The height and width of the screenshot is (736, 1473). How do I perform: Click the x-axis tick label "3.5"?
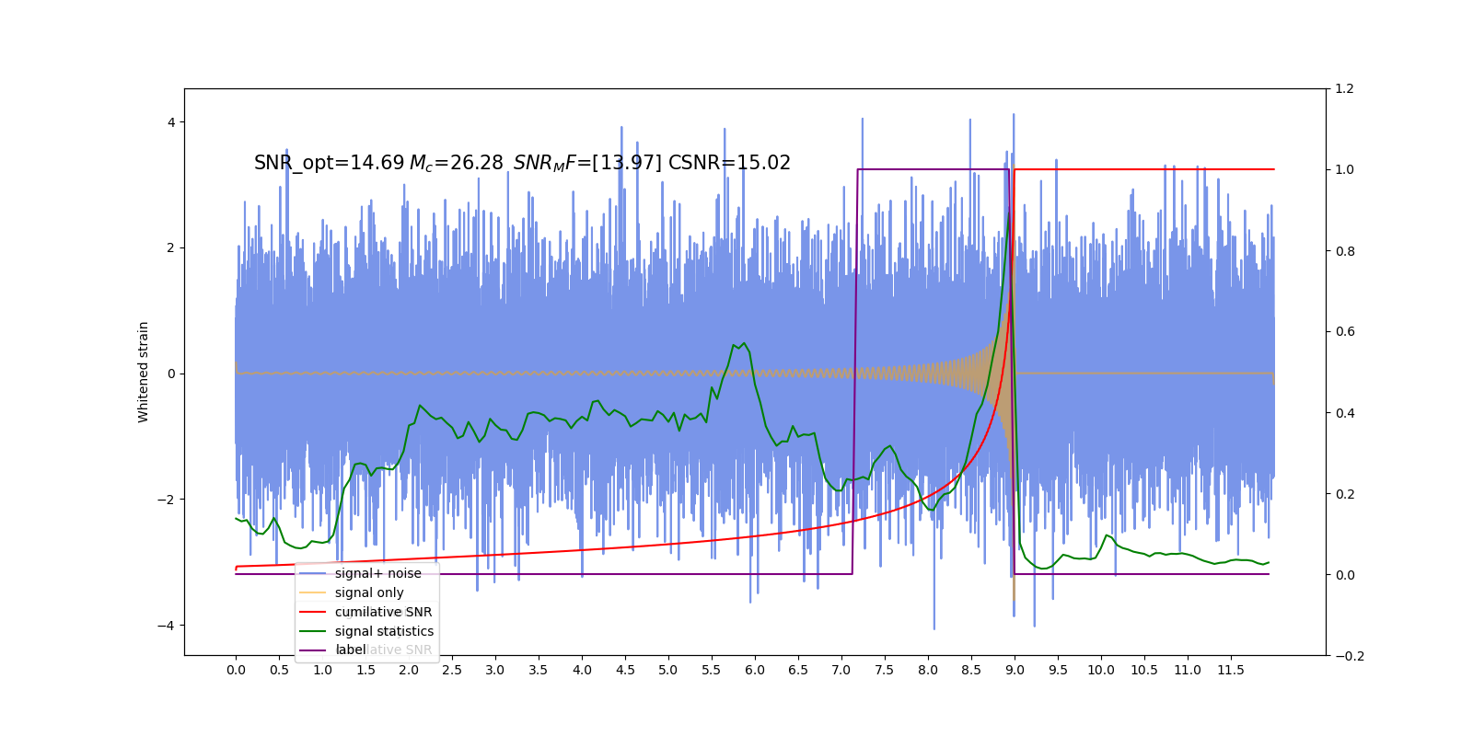pos(539,670)
